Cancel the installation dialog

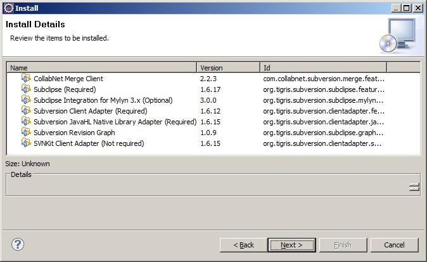click(x=393, y=245)
